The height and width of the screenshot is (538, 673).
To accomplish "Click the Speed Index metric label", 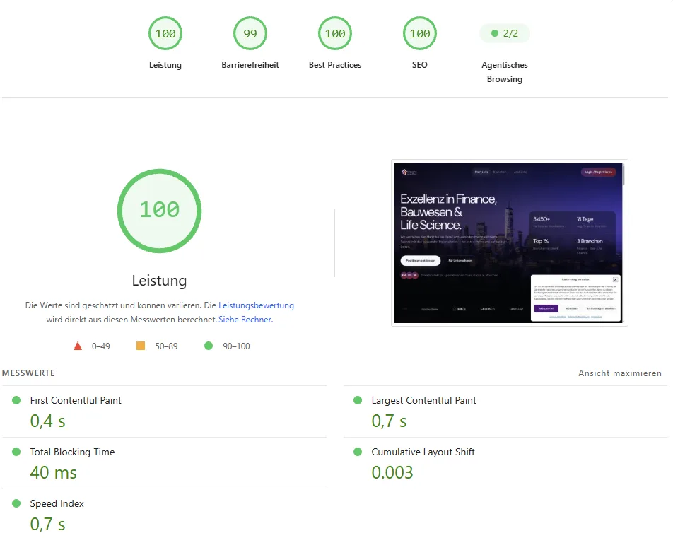I will (x=57, y=503).
